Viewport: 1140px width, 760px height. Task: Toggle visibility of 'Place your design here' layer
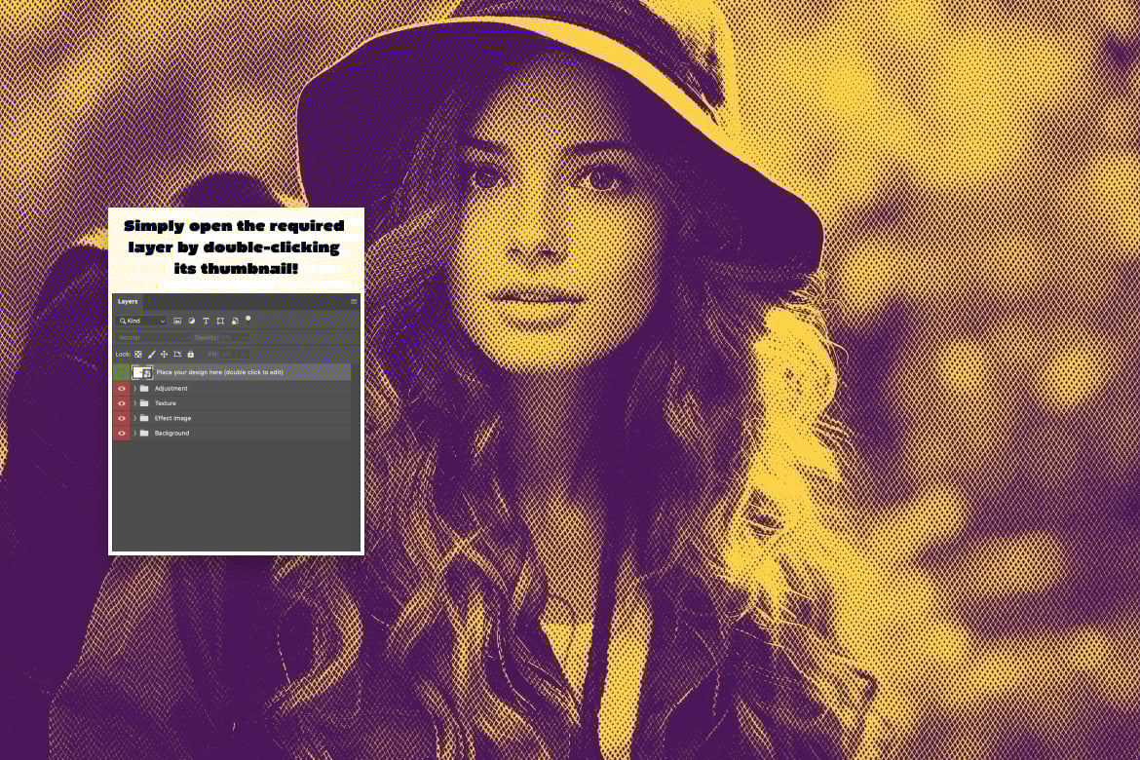click(x=122, y=372)
